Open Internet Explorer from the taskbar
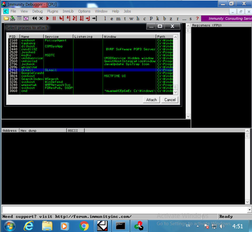This screenshot has width=252, height=232. click(29, 226)
